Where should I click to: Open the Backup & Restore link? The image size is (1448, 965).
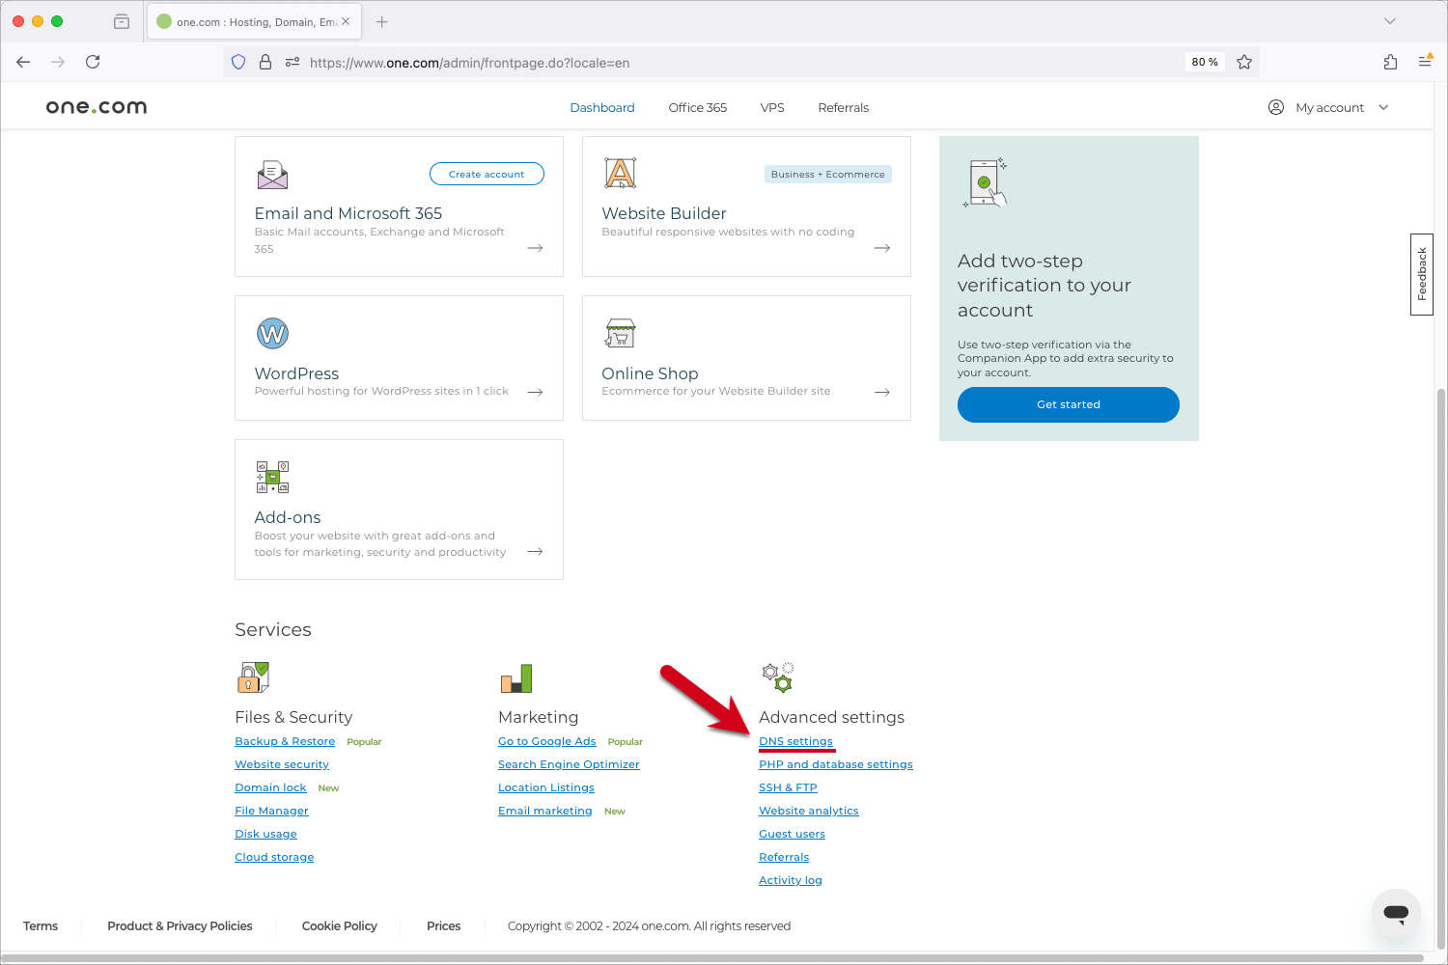point(285,741)
